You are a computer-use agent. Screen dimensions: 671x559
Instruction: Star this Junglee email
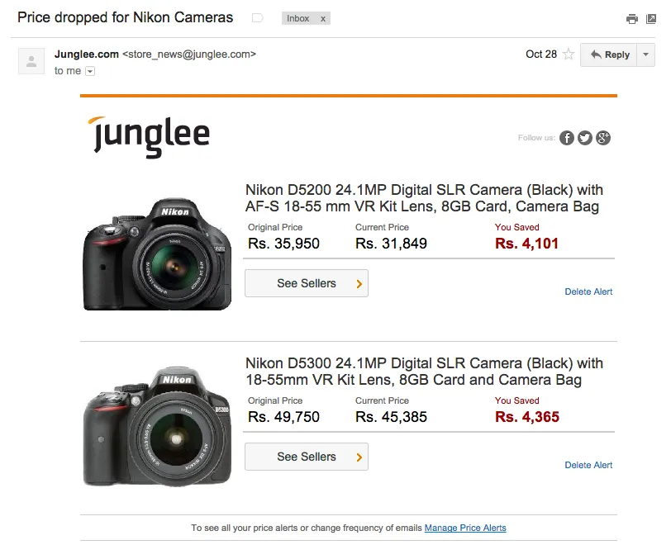[x=569, y=54]
